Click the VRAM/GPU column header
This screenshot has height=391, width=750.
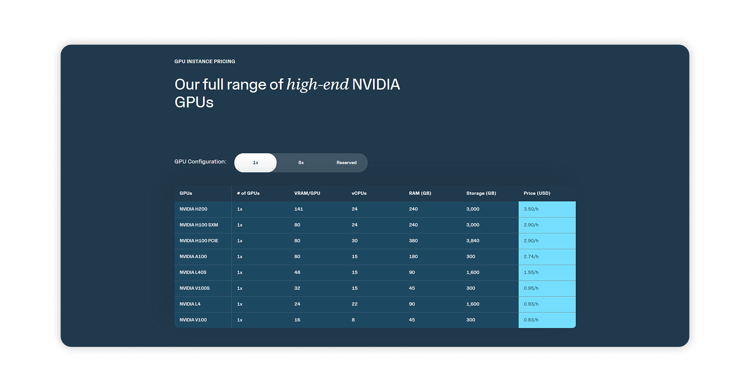pyautogui.click(x=307, y=193)
